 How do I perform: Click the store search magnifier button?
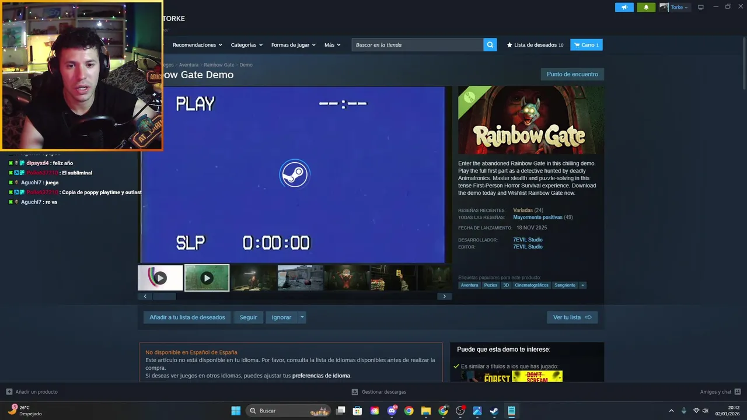pos(490,45)
